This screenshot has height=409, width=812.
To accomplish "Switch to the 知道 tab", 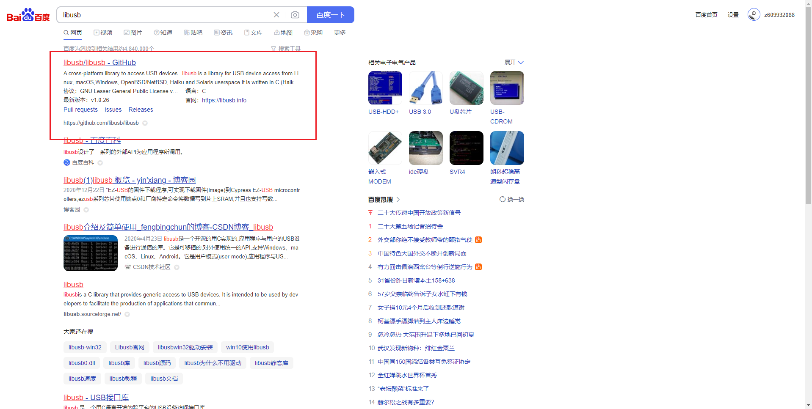I will [x=163, y=33].
